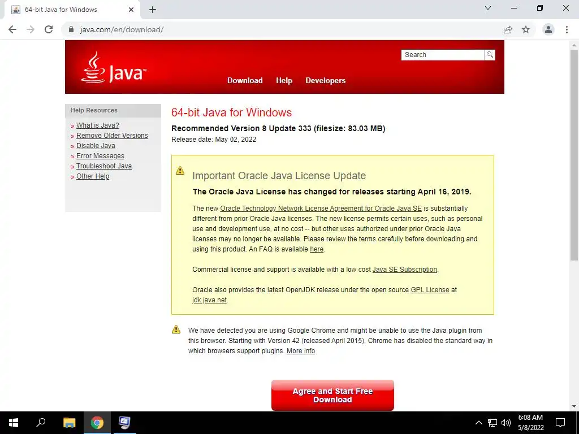
Task: Click the taskbar clock showing 6:08 AM
Action: 530,423
